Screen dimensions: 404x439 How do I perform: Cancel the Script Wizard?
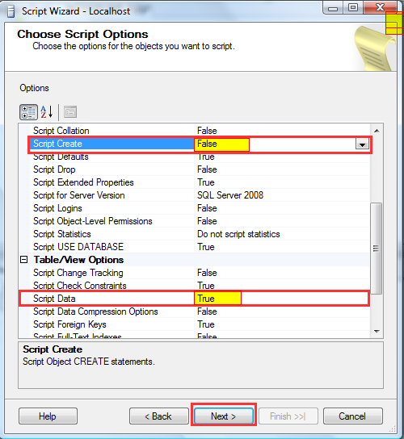click(353, 416)
